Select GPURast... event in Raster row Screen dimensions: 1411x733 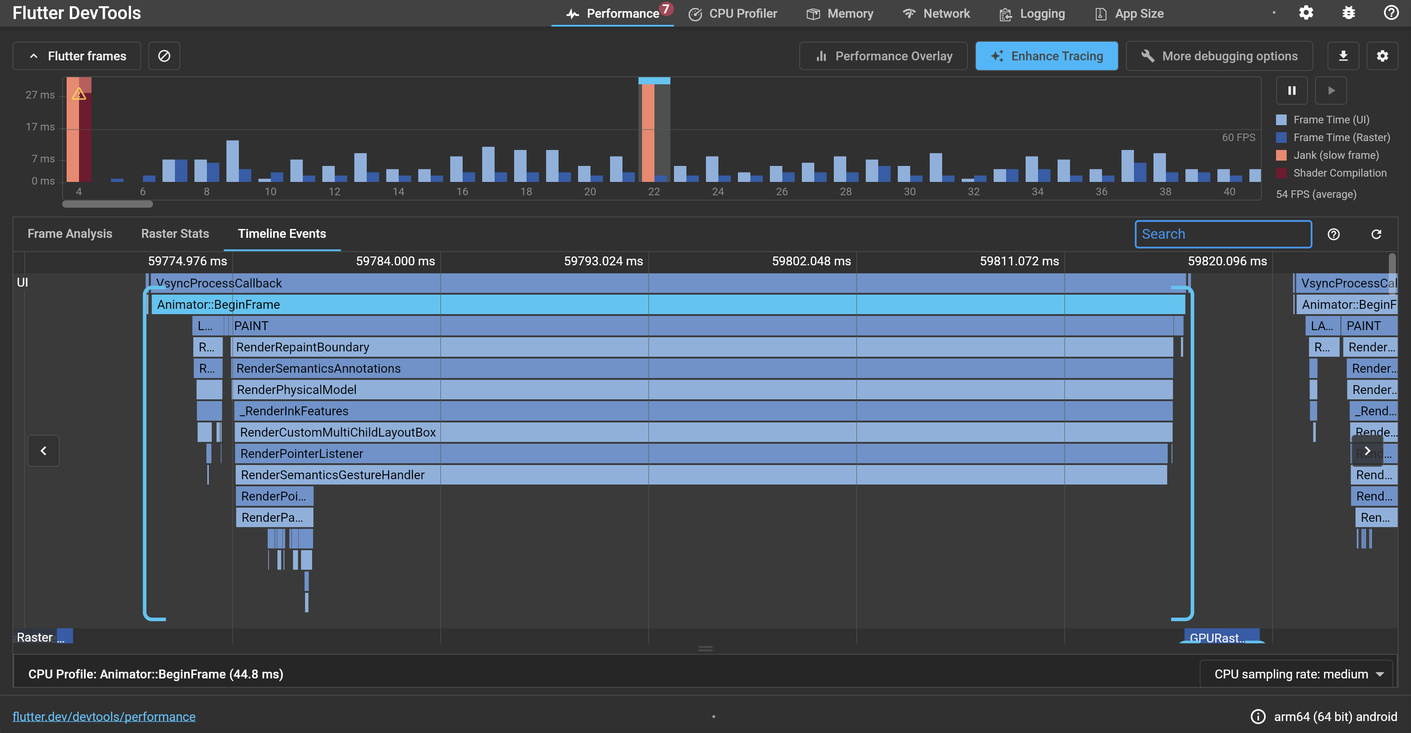point(1222,637)
